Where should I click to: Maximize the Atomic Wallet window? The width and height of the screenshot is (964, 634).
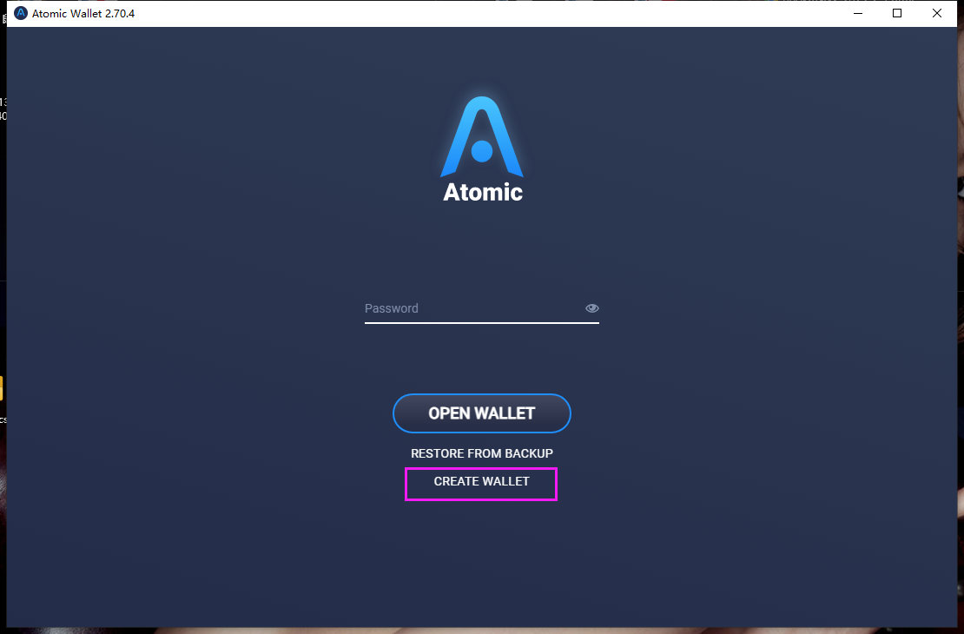click(897, 13)
